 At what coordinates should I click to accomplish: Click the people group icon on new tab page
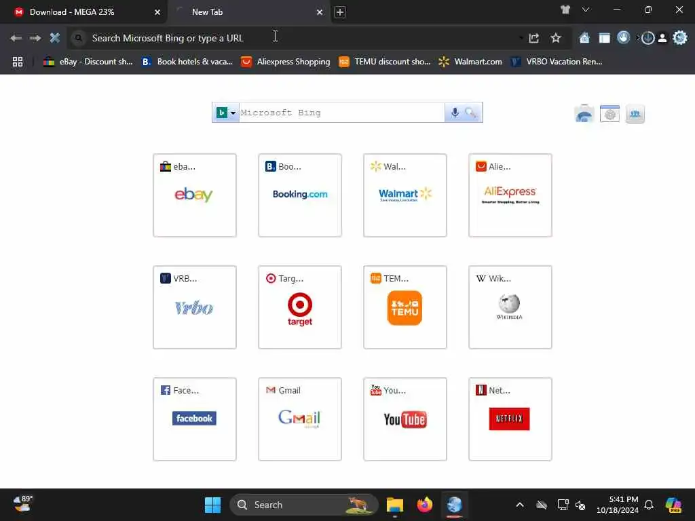pos(635,114)
